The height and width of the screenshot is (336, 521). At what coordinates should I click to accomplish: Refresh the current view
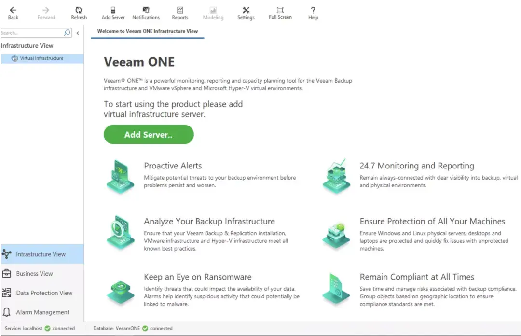click(79, 13)
